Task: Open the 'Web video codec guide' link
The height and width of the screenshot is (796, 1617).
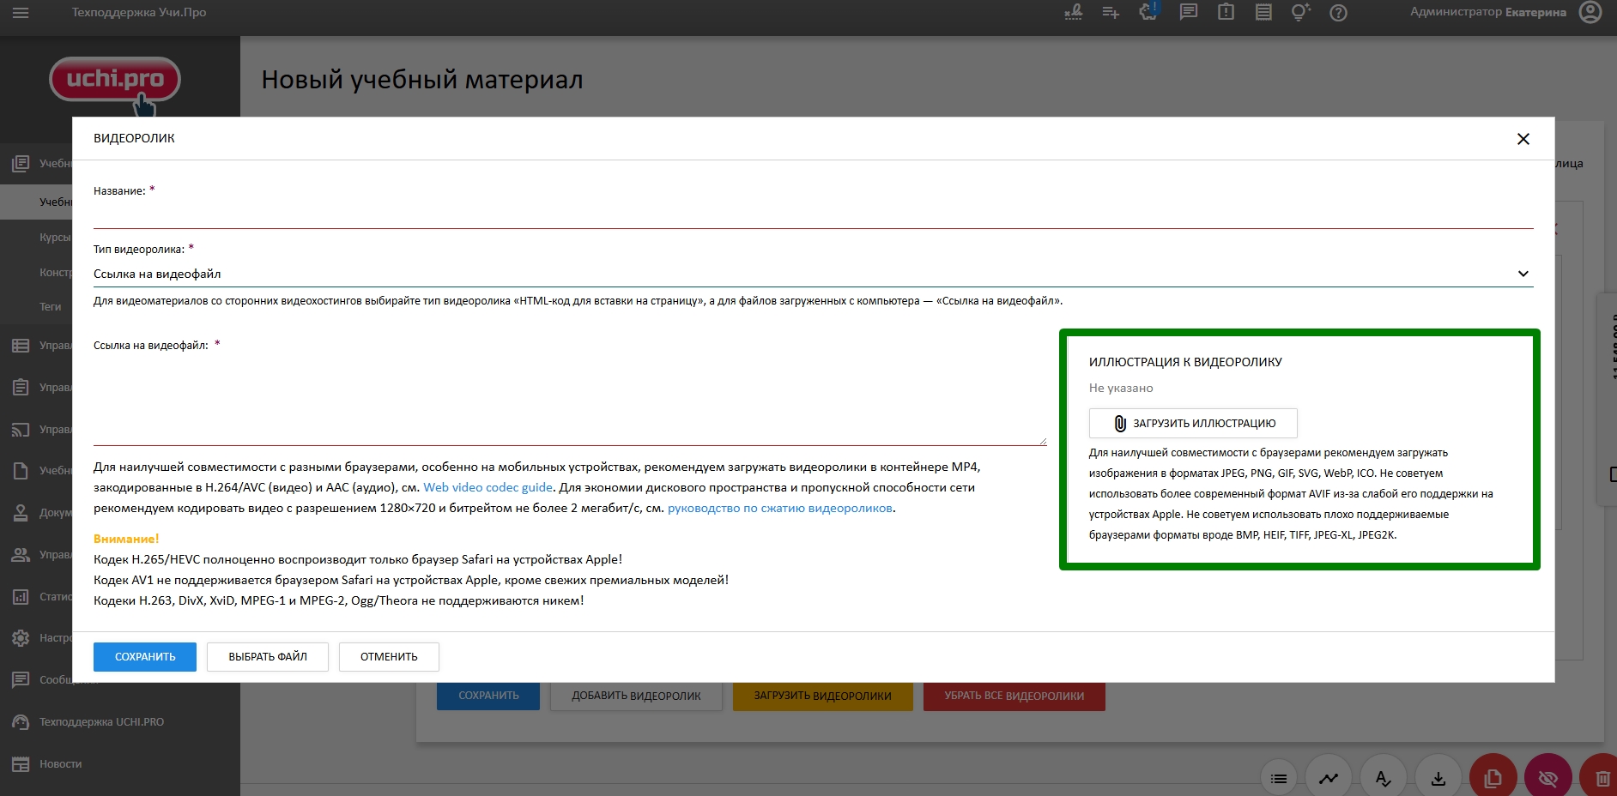Action: pyautogui.click(x=488, y=487)
